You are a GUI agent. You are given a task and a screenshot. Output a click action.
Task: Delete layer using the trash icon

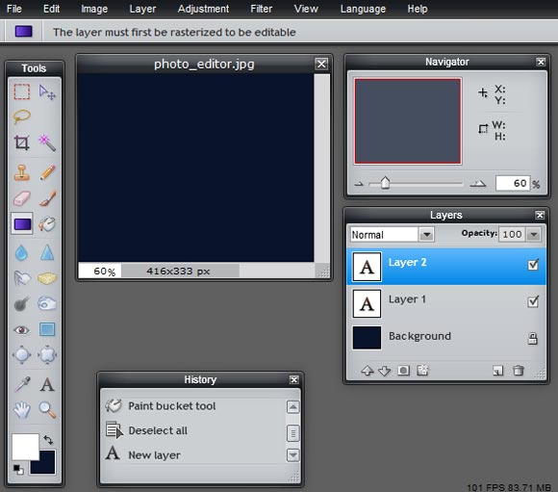click(519, 371)
